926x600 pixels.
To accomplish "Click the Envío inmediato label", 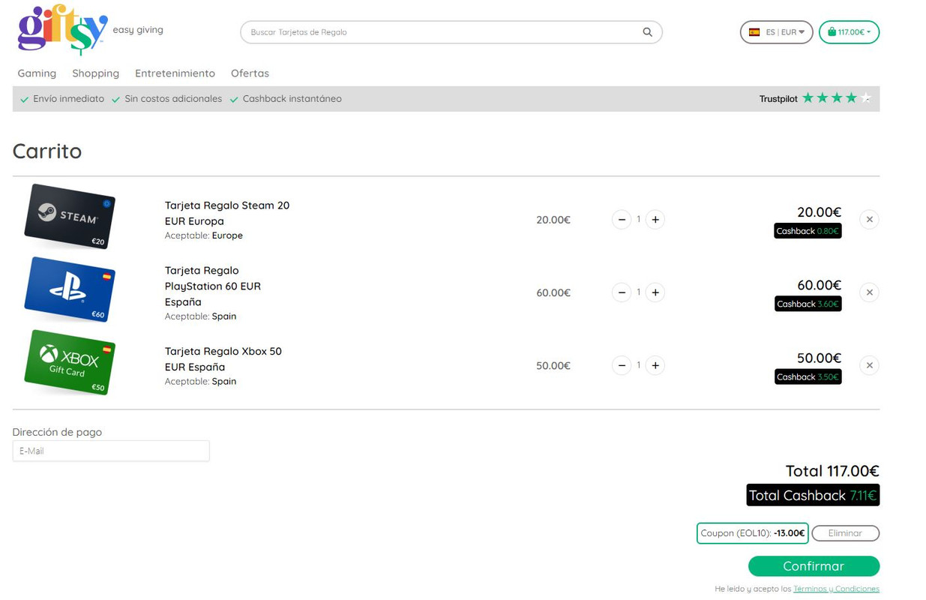I will [x=68, y=99].
